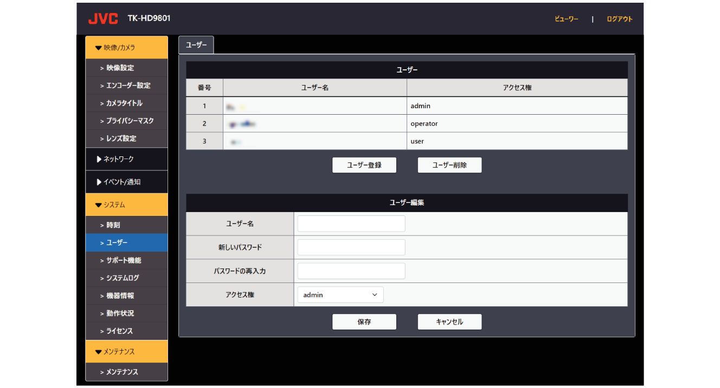720x388 pixels.
Task: Click the アクセス権 column header
Action: [517, 88]
